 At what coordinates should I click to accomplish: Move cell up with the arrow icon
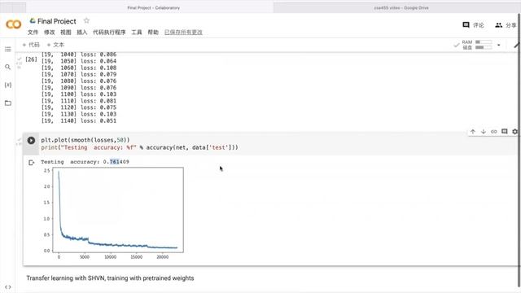click(x=473, y=132)
